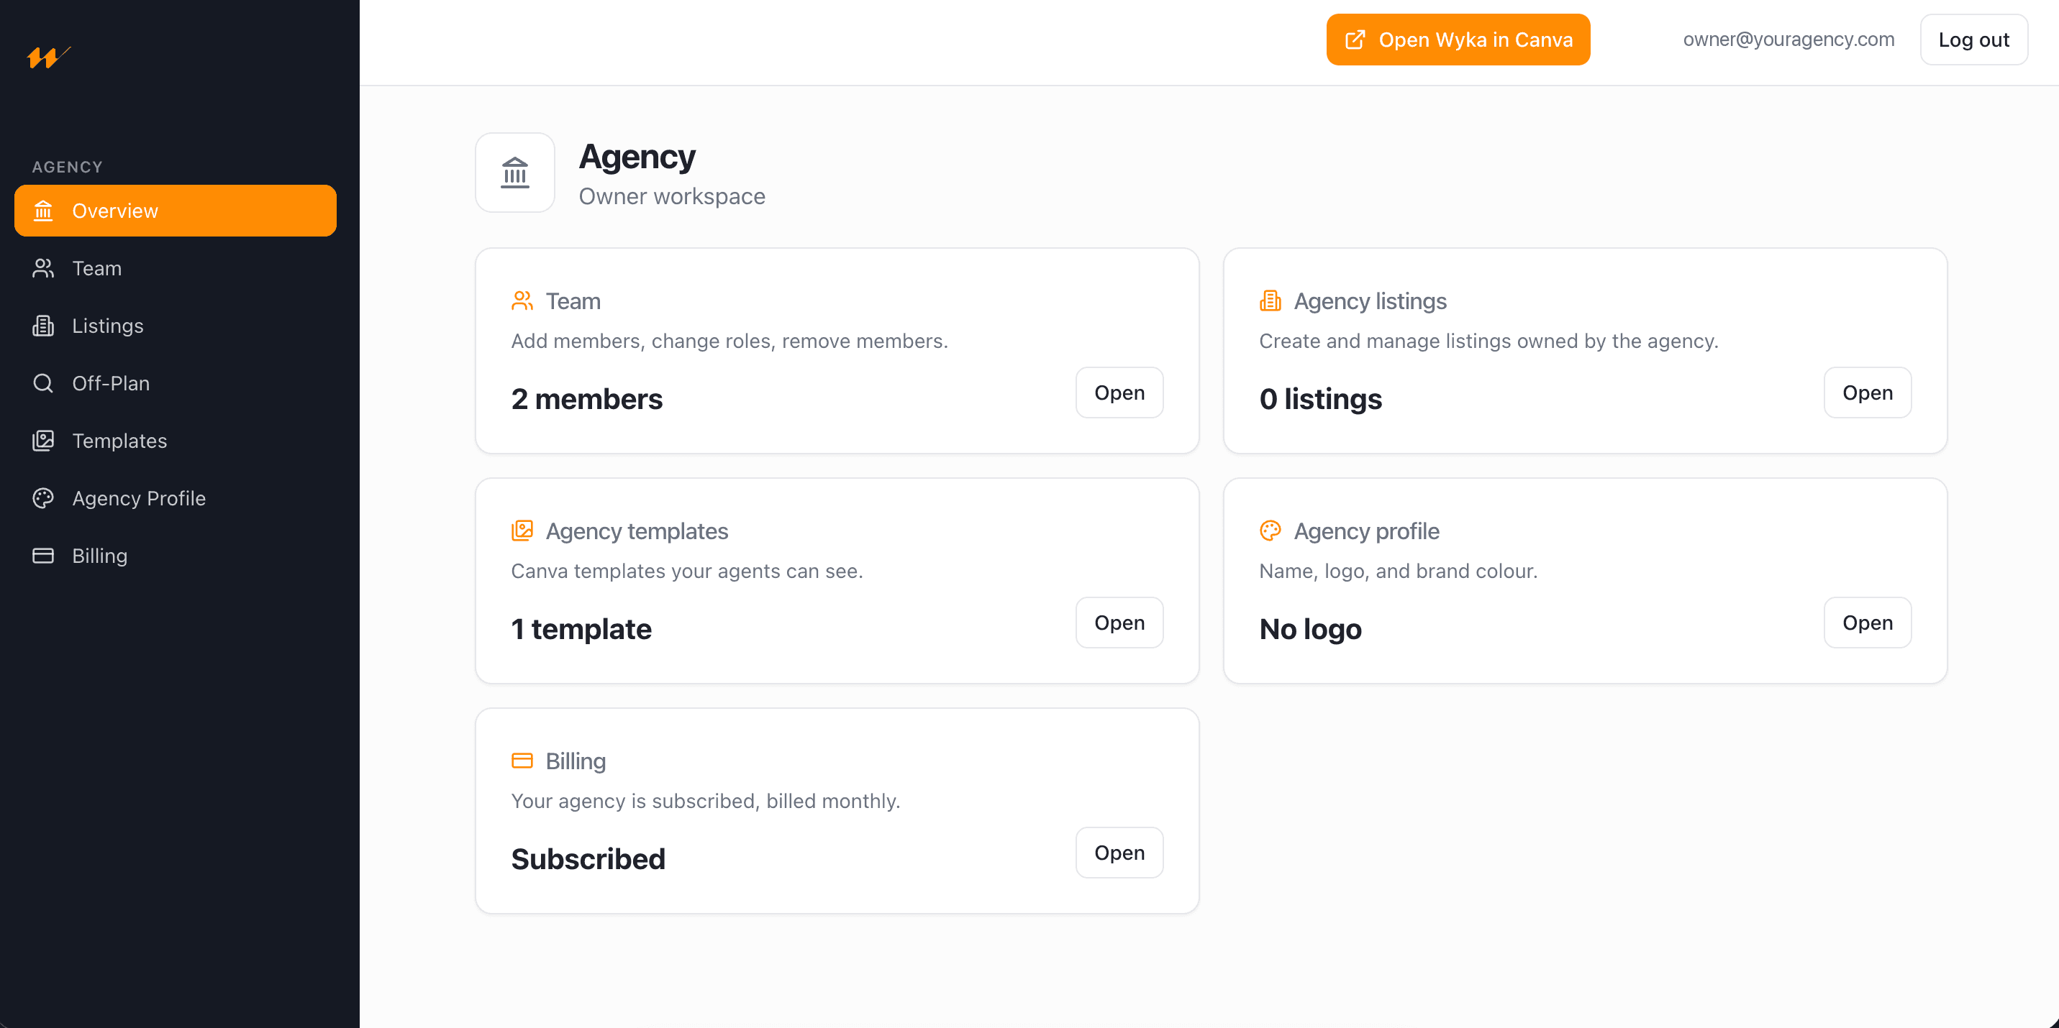
Task: Click the 'Agency' page heading
Action: tap(637, 157)
